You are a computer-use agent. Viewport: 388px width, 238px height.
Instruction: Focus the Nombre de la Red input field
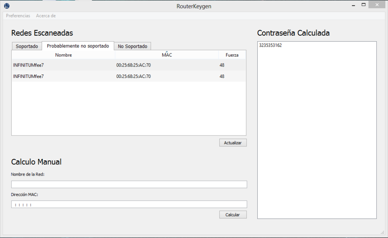[x=129, y=184]
